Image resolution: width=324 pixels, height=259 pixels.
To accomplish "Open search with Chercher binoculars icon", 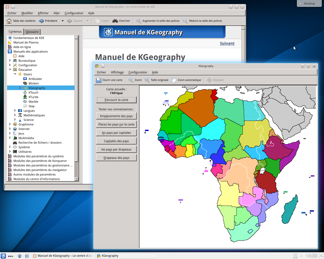I will 115,21.
